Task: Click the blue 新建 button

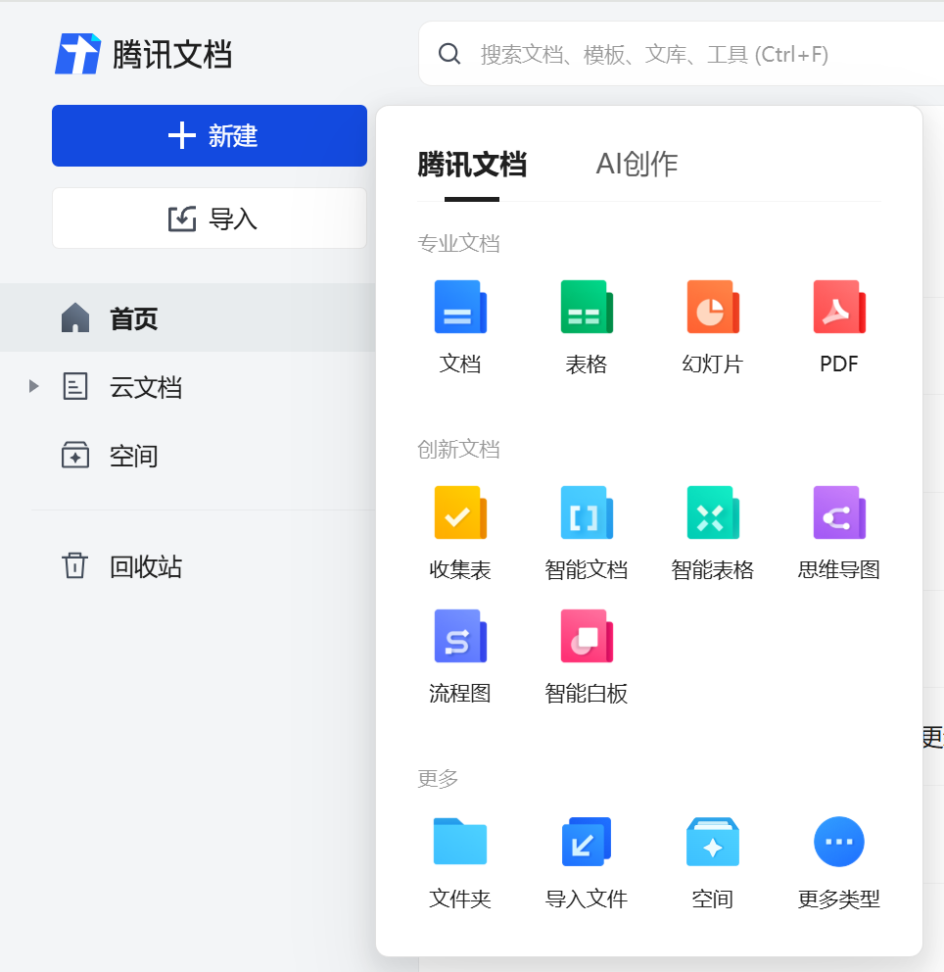Action: pos(210,136)
